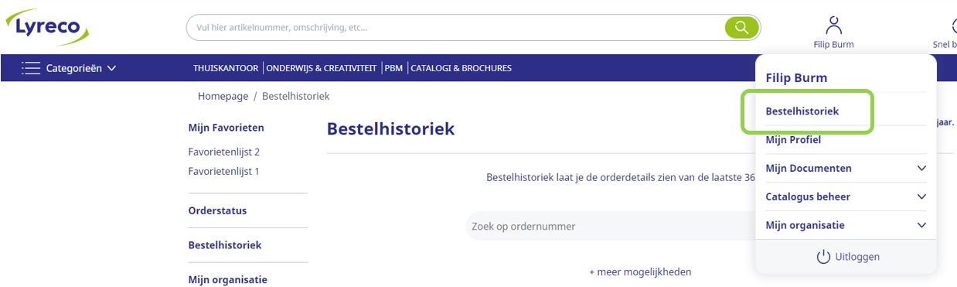Click the '+ meer mogelijkheden' link
This screenshot has height=287, width=957.
point(640,272)
